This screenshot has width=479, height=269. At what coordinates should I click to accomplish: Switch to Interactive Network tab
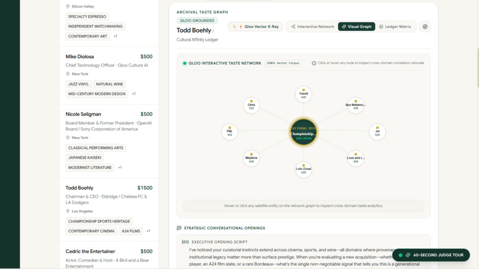tap(313, 27)
